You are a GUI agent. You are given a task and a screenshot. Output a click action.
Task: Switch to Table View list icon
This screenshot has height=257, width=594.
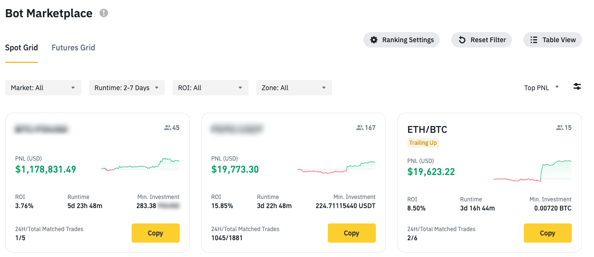pos(533,40)
